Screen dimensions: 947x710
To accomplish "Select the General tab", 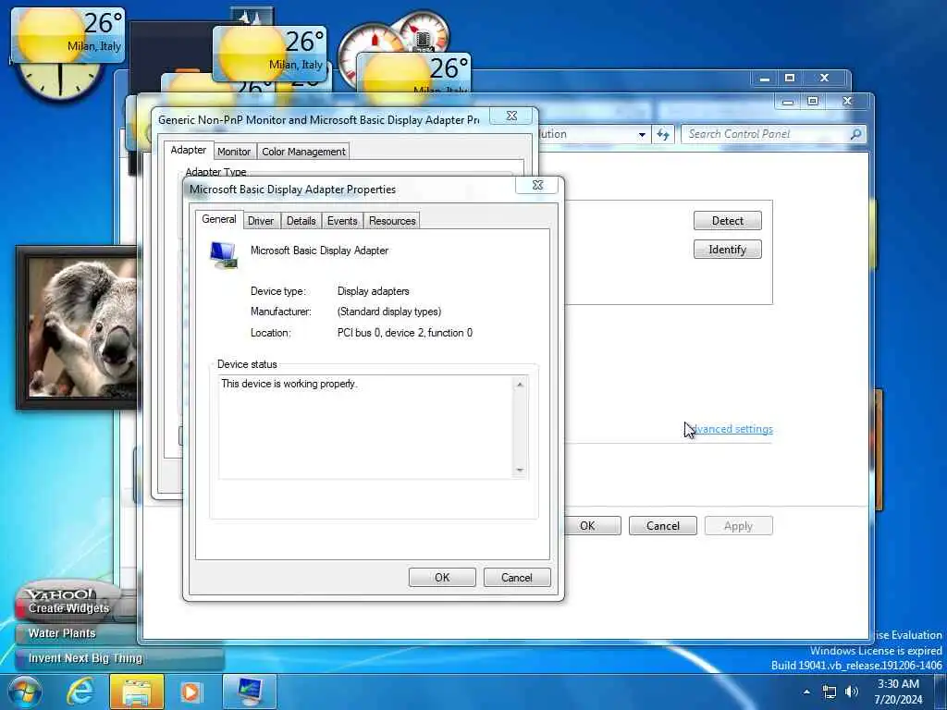I will (x=218, y=219).
